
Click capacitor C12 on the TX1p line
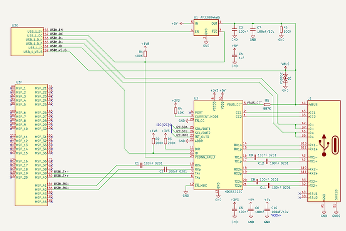[x=267, y=161]
